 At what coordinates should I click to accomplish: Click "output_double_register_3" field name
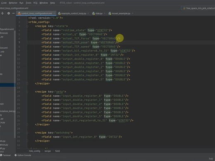82,71
